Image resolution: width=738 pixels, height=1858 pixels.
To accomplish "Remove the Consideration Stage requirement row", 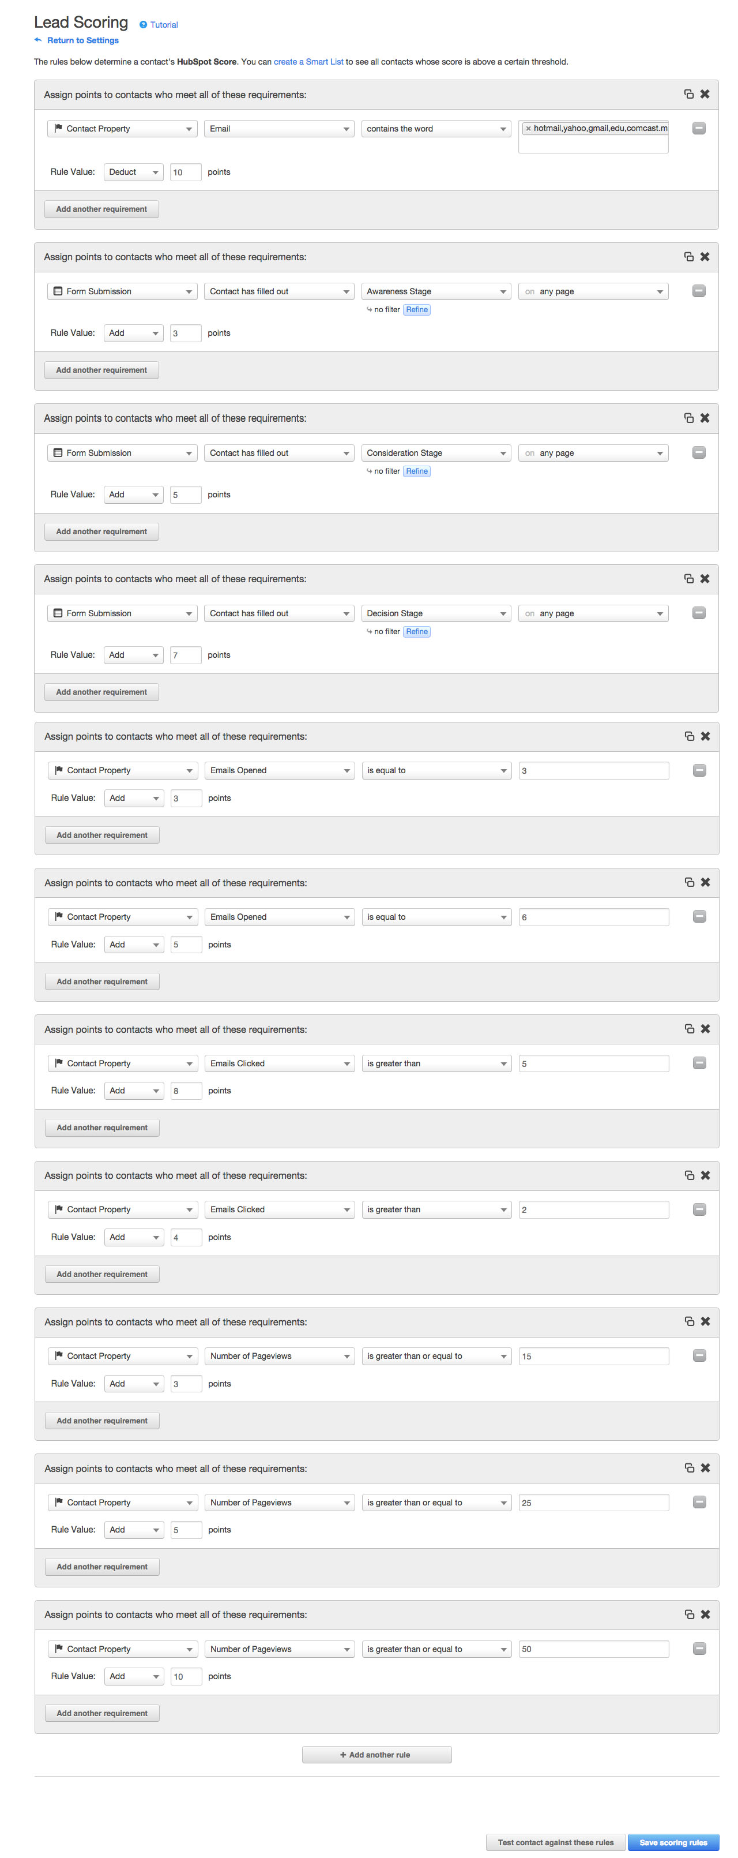I will pyautogui.click(x=698, y=453).
